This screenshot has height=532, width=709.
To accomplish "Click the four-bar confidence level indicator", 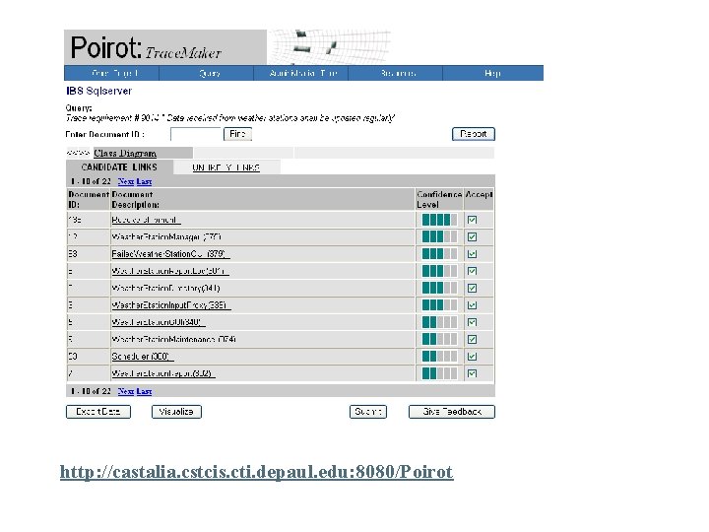I will pyautogui.click(x=439, y=221).
